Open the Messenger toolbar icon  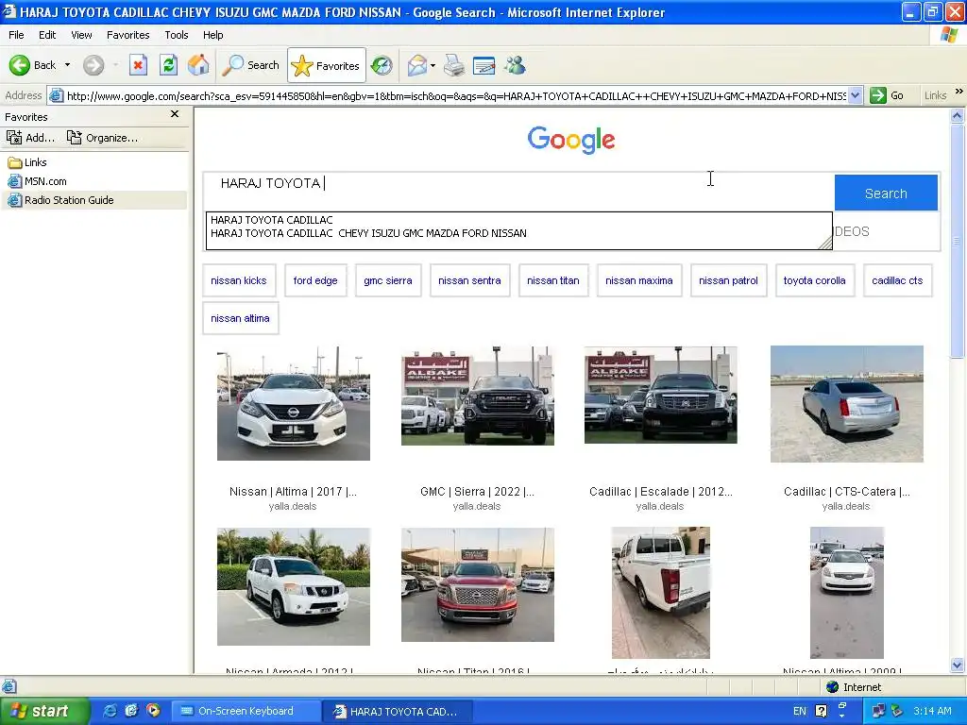(x=515, y=65)
